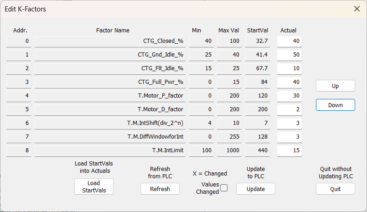Select Actual field for CTG_Flt_Idle_%
367x212 pixels.
click(289, 68)
